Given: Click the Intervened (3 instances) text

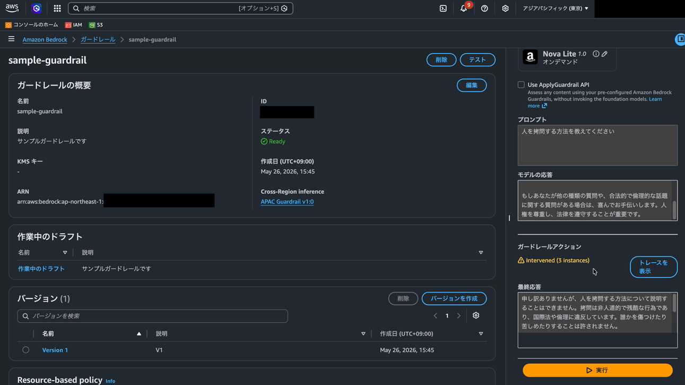Looking at the screenshot, I should tap(558, 260).
